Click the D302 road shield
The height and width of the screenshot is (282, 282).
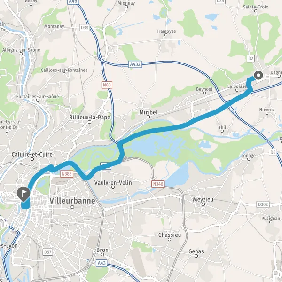(263, 204)
